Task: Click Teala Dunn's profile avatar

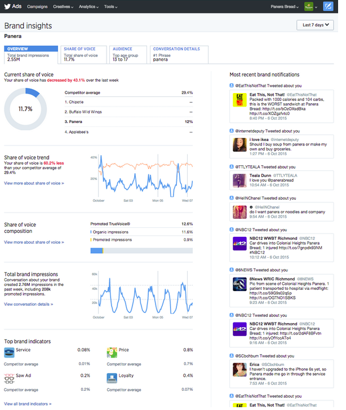Action: point(239,180)
